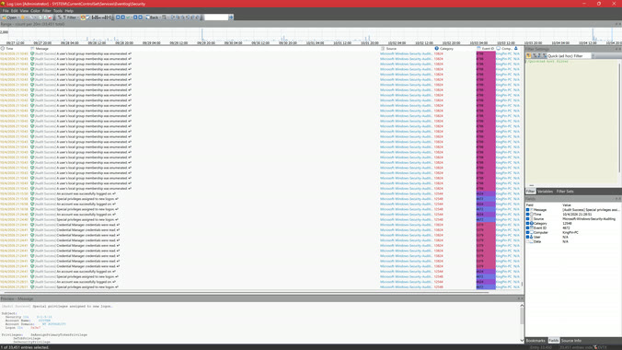Click the User column header icon
The height and width of the screenshot is (350, 622).
tap(516, 49)
